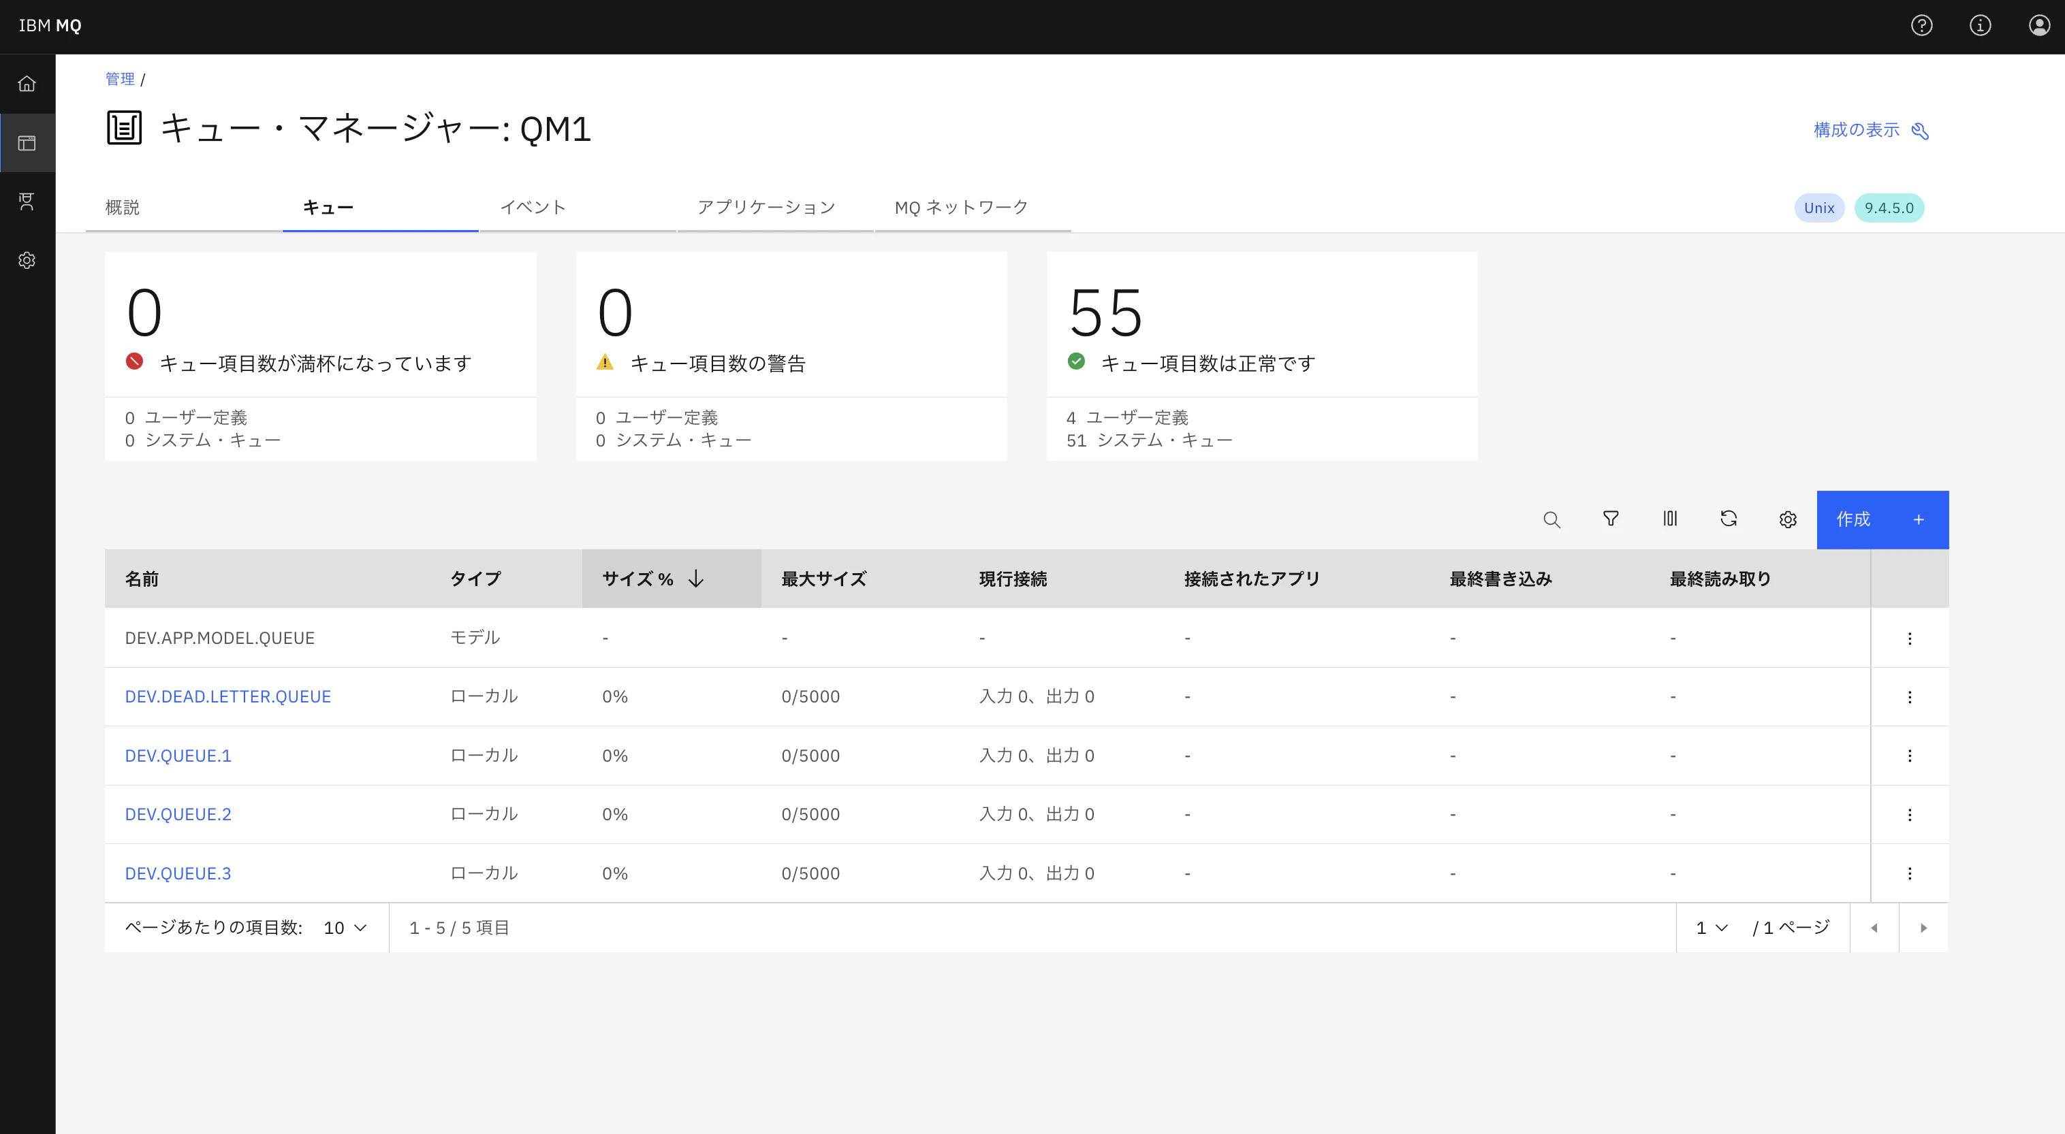The height and width of the screenshot is (1134, 2065).
Task: Open DEV.QUEUE.2 queue link
Action: point(178,814)
